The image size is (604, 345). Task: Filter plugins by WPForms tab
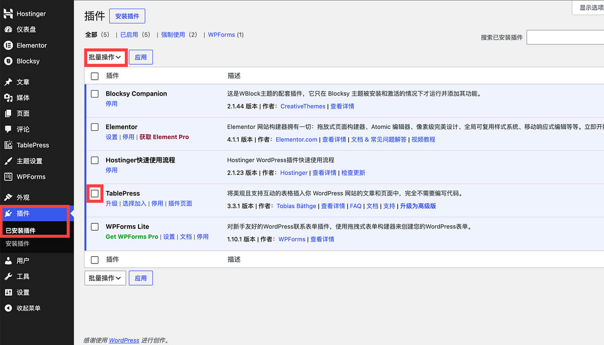pos(221,34)
